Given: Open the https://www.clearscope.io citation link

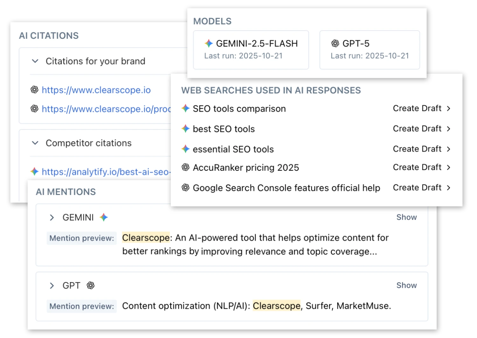Looking at the screenshot, I should tap(96, 90).
